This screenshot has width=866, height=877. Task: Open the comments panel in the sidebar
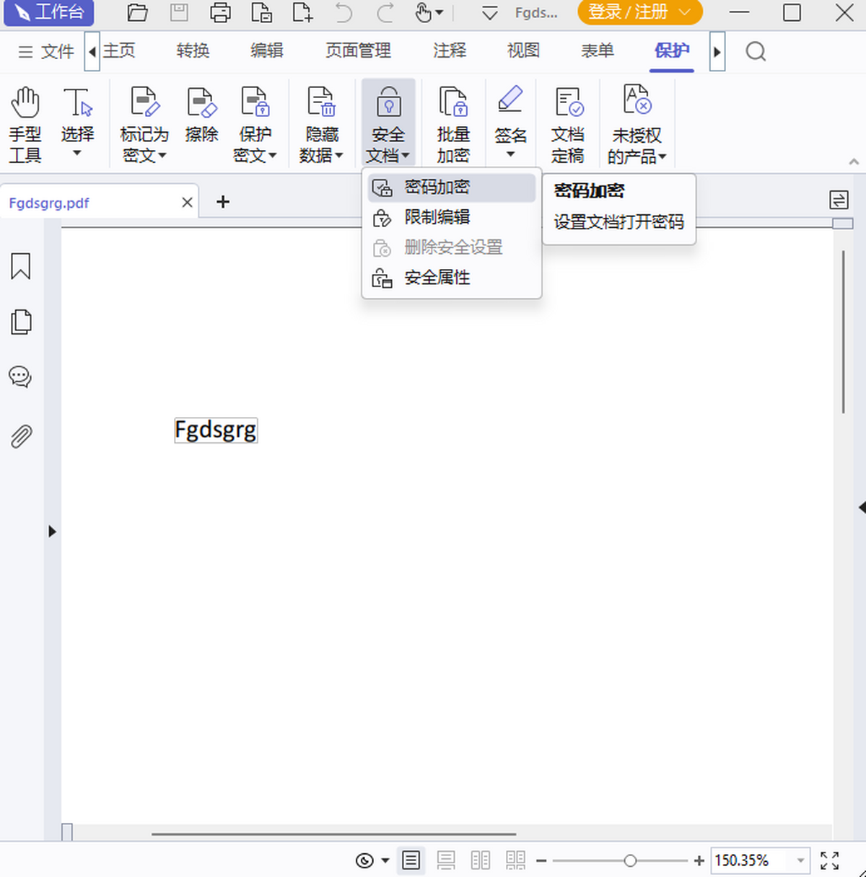click(x=20, y=376)
